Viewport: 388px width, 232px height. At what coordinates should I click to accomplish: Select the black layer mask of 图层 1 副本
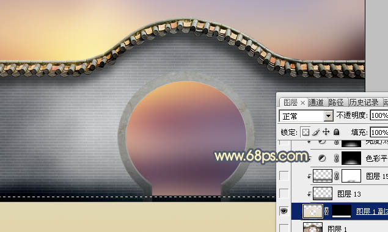[x=342, y=211]
